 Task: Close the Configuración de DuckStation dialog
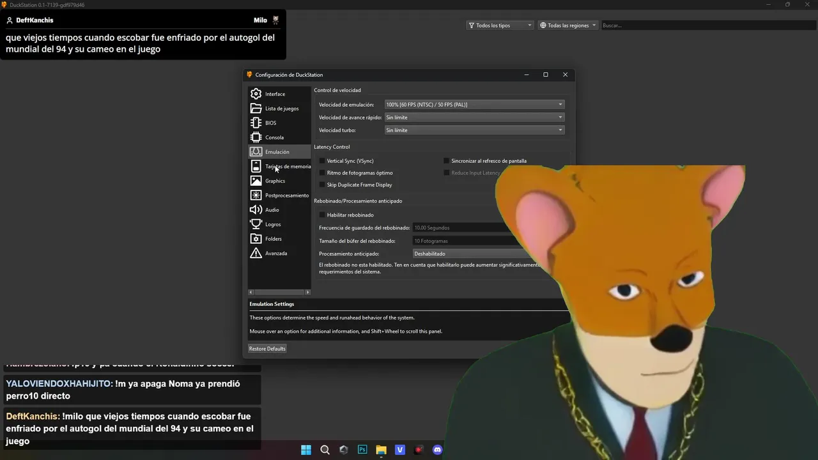coord(565,75)
